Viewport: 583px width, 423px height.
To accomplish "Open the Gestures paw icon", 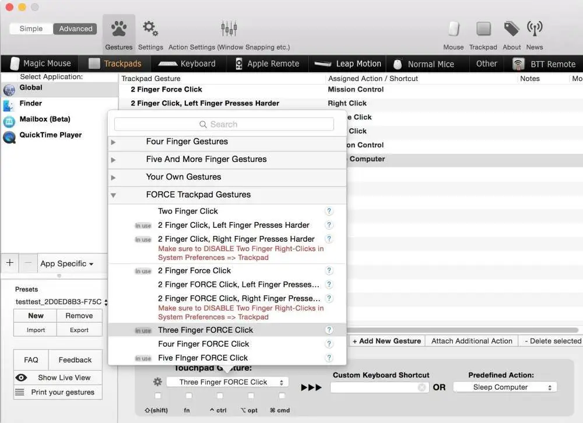I will [x=118, y=29].
